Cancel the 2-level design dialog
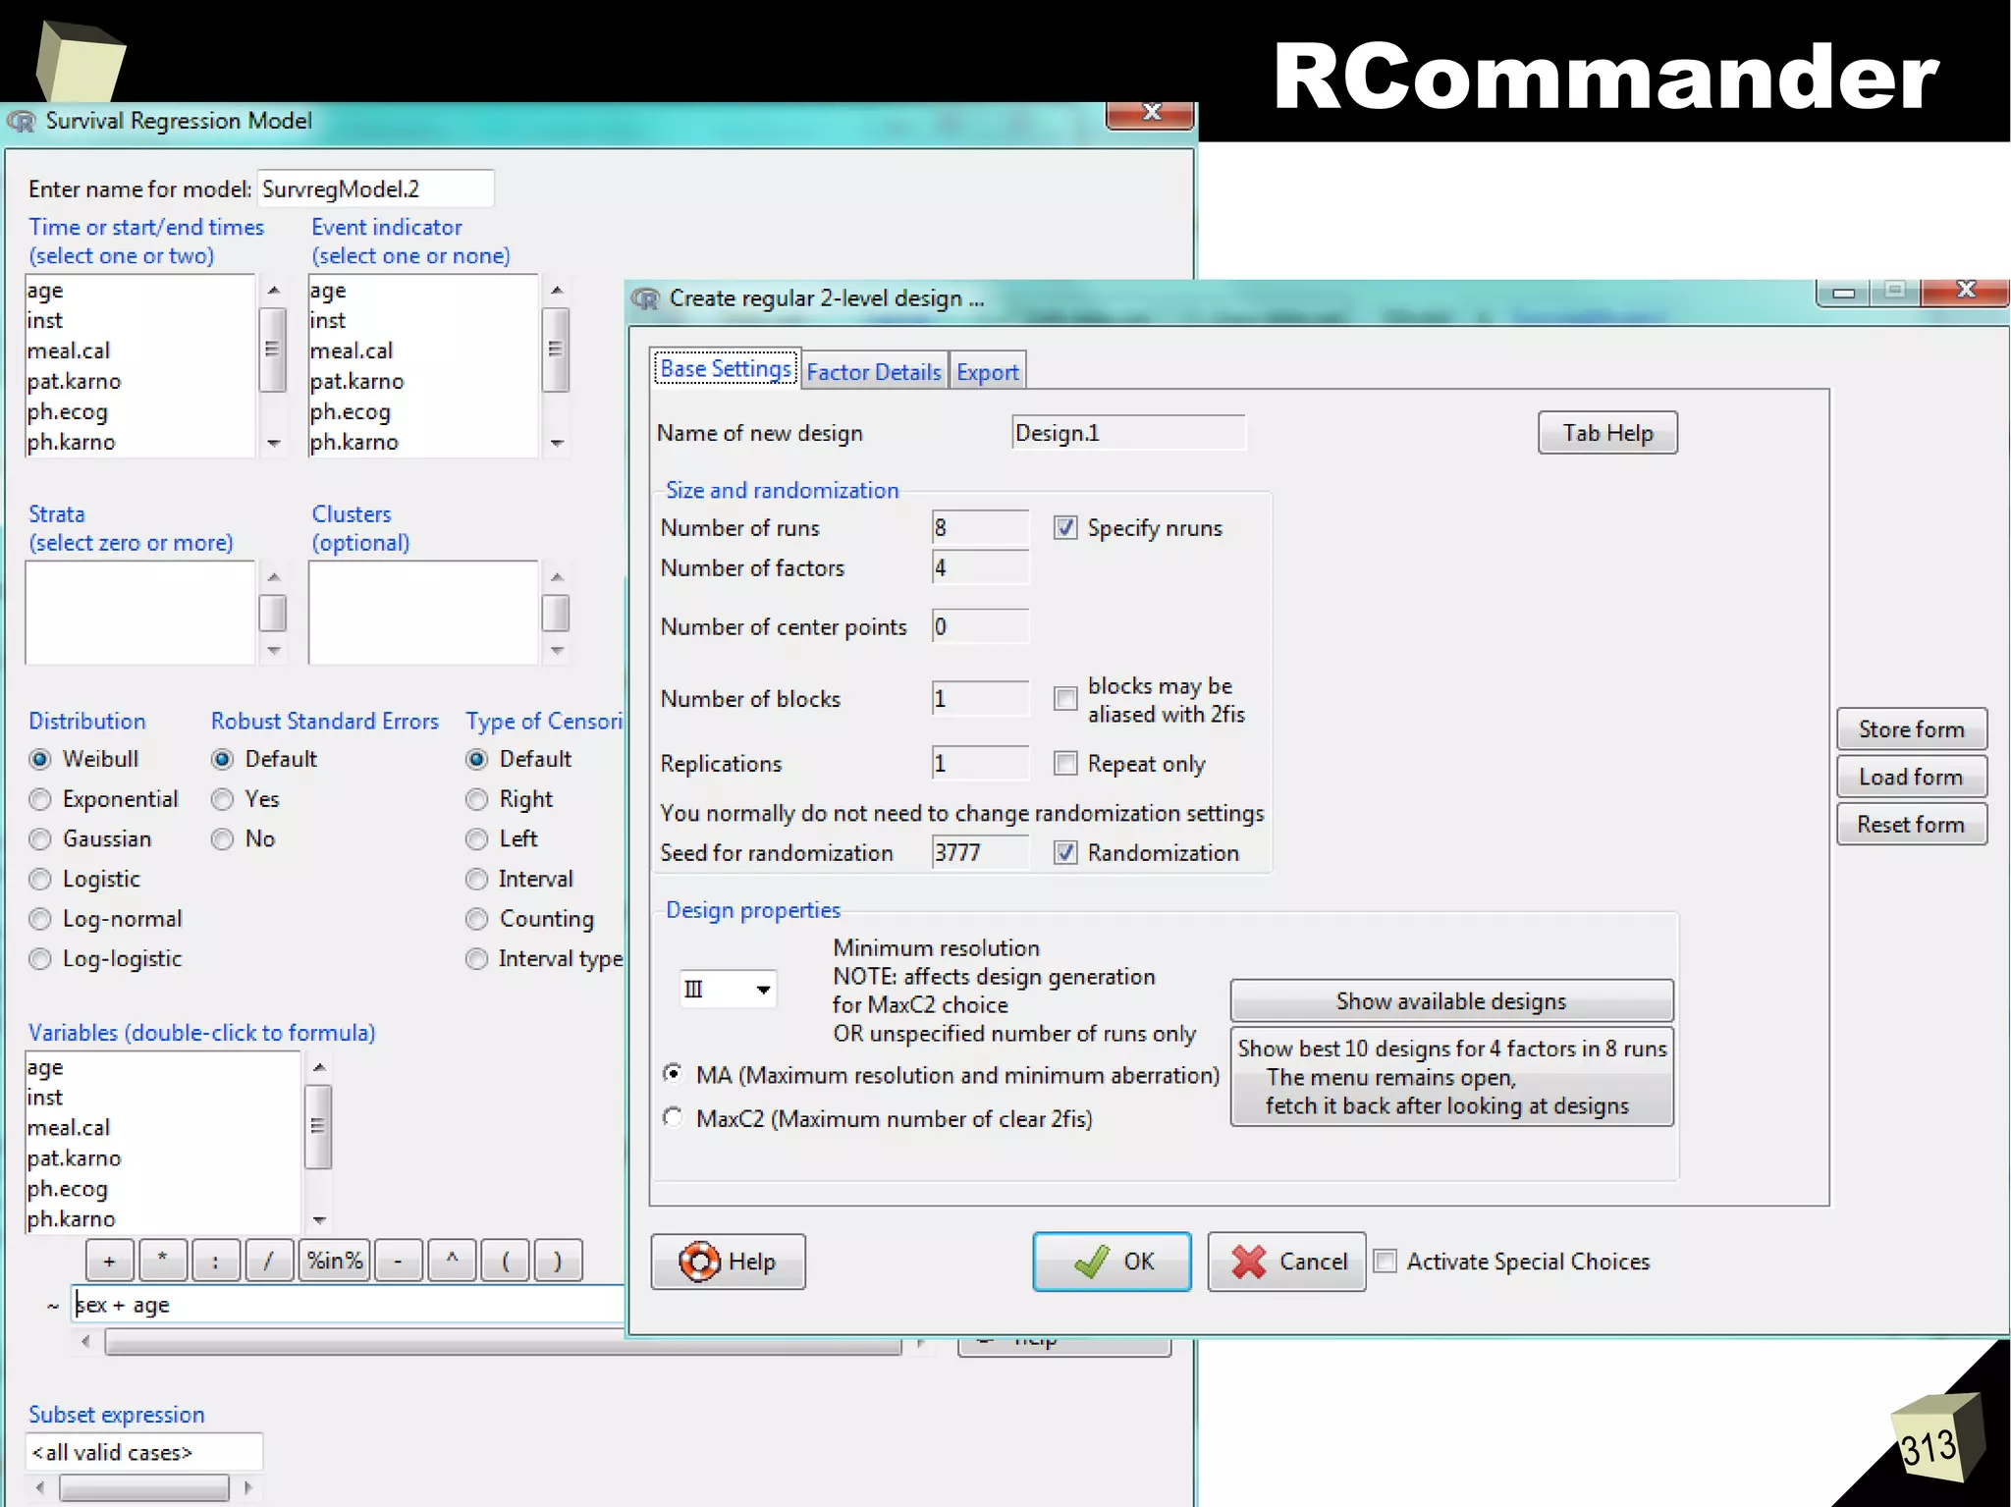Viewport: 2011px width, 1507px height. pyautogui.click(x=1286, y=1261)
